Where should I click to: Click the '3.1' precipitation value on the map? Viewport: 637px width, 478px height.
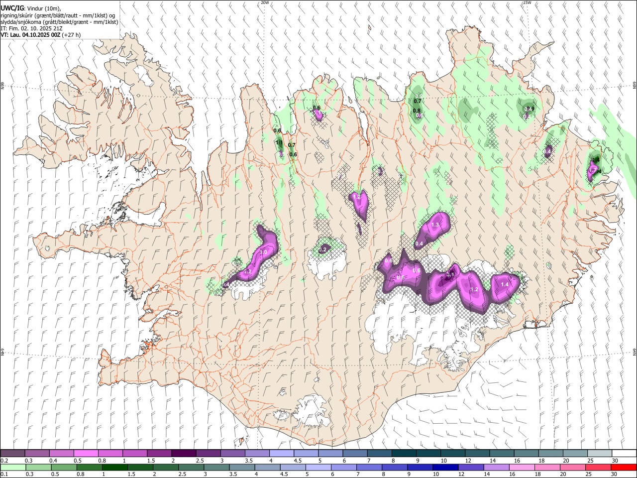(450, 274)
